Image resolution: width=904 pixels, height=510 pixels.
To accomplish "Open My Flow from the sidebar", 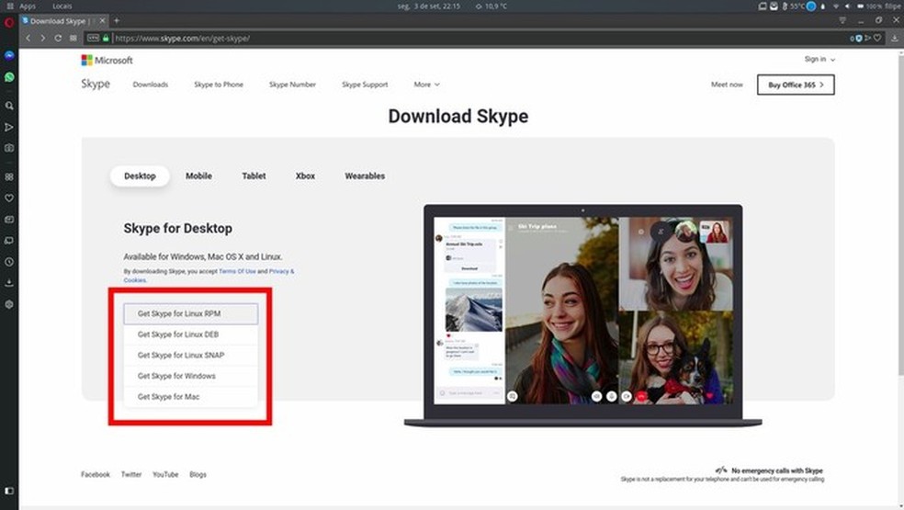I will click(x=9, y=127).
